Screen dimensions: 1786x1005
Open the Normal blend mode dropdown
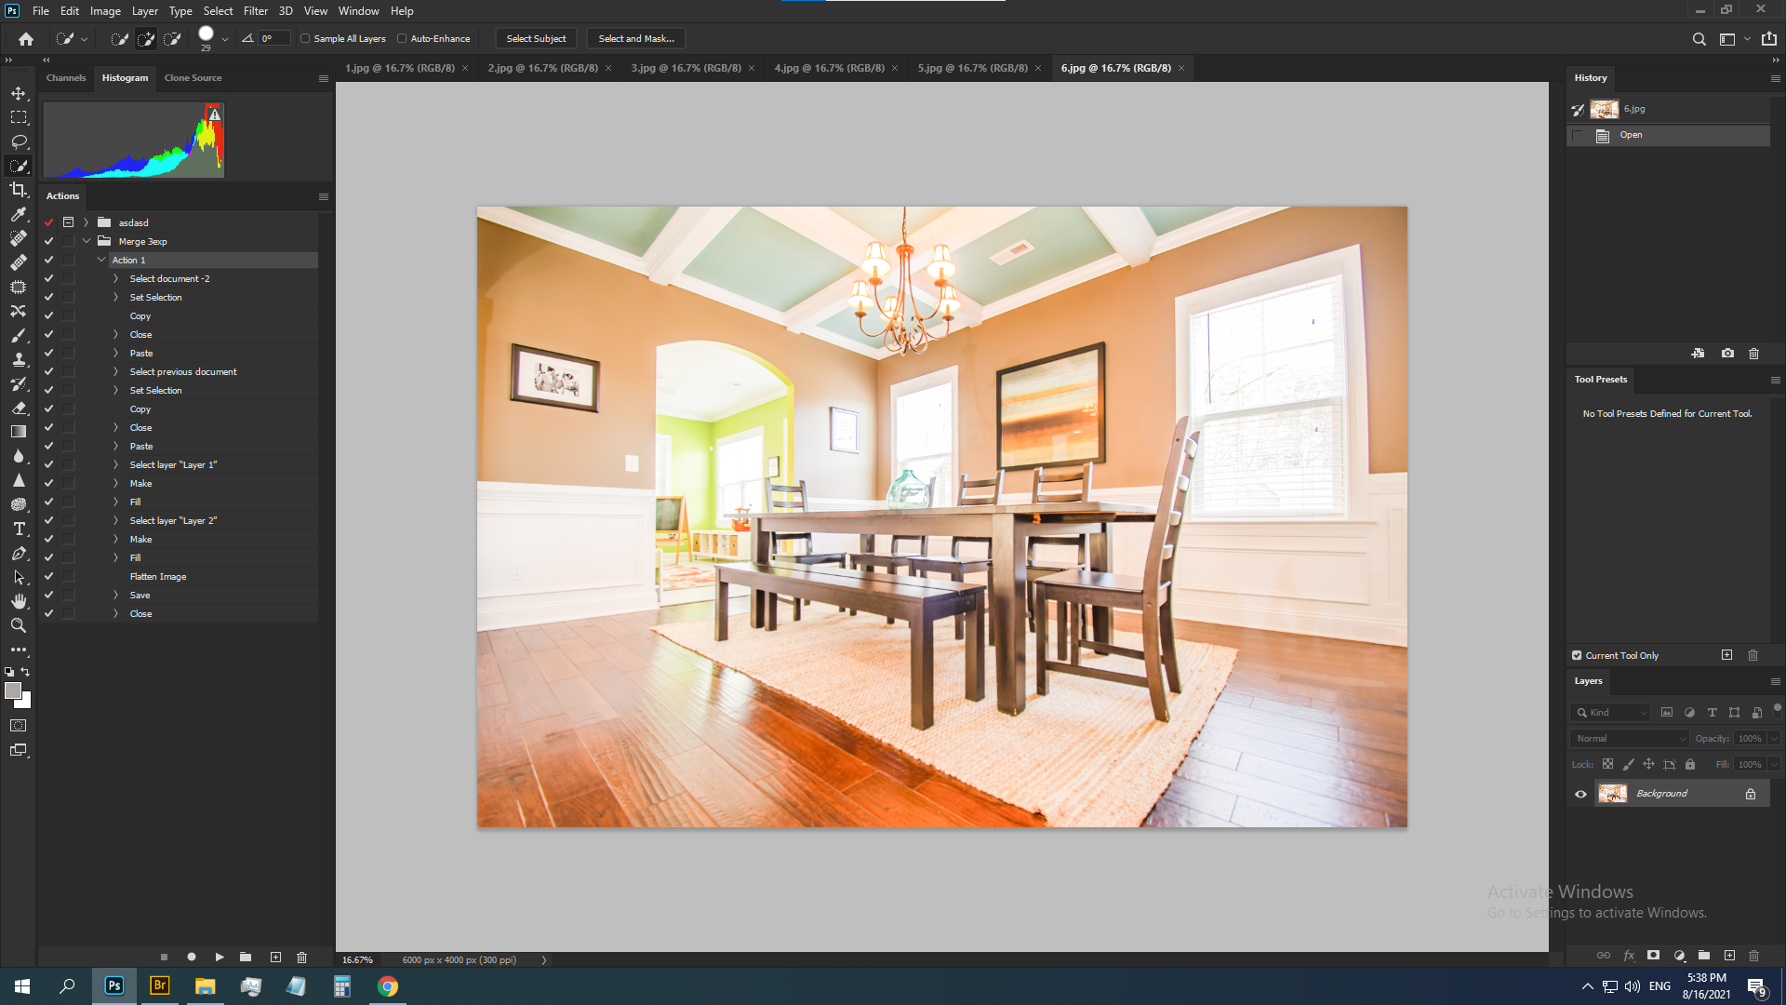tap(1630, 738)
